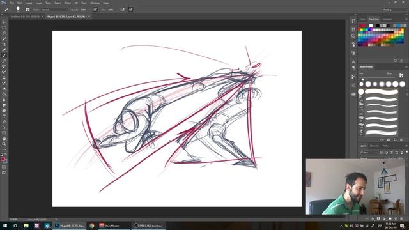Select the Horizontal Type tool

pyautogui.click(x=4, y=116)
